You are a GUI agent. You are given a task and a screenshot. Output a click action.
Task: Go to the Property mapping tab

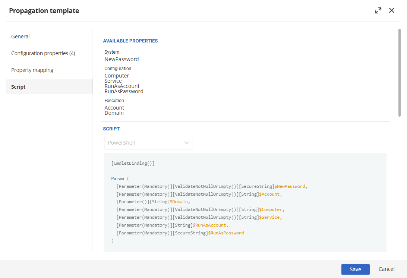[32, 70]
